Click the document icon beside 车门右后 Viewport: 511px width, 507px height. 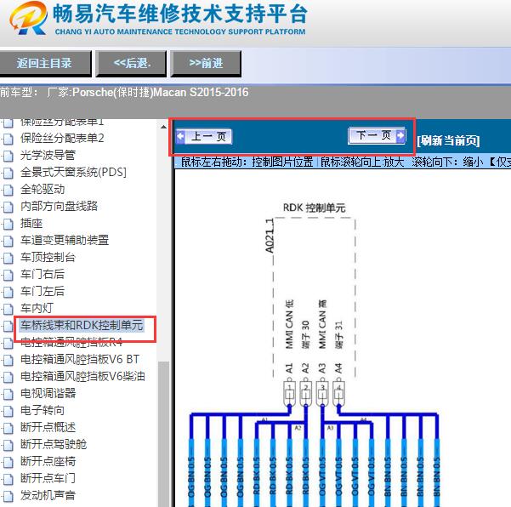click(9, 275)
